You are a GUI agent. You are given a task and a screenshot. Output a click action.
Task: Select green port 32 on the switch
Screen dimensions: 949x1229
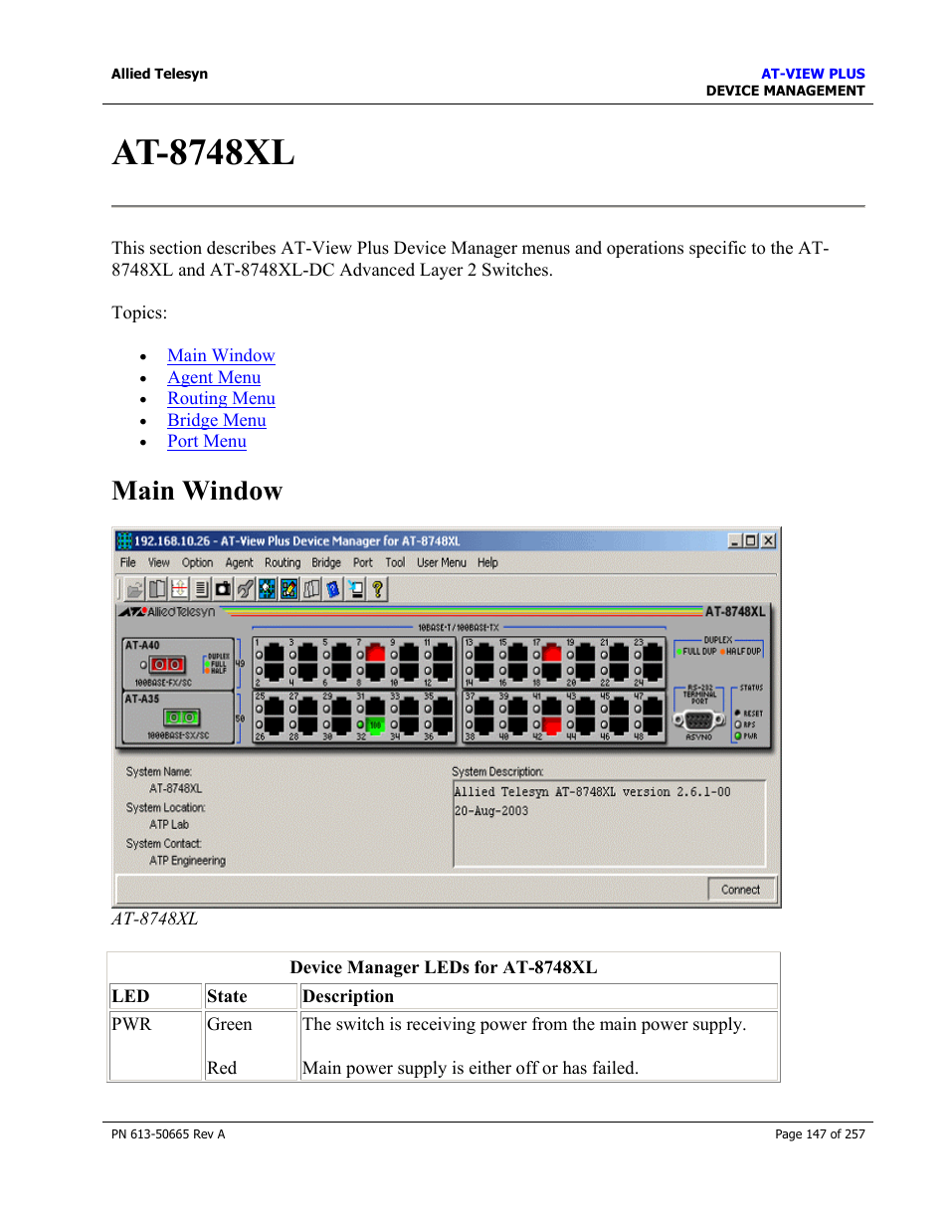[x=375, y=724]
